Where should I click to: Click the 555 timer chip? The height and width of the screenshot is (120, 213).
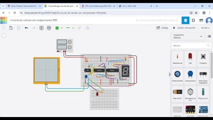point(88,70)
